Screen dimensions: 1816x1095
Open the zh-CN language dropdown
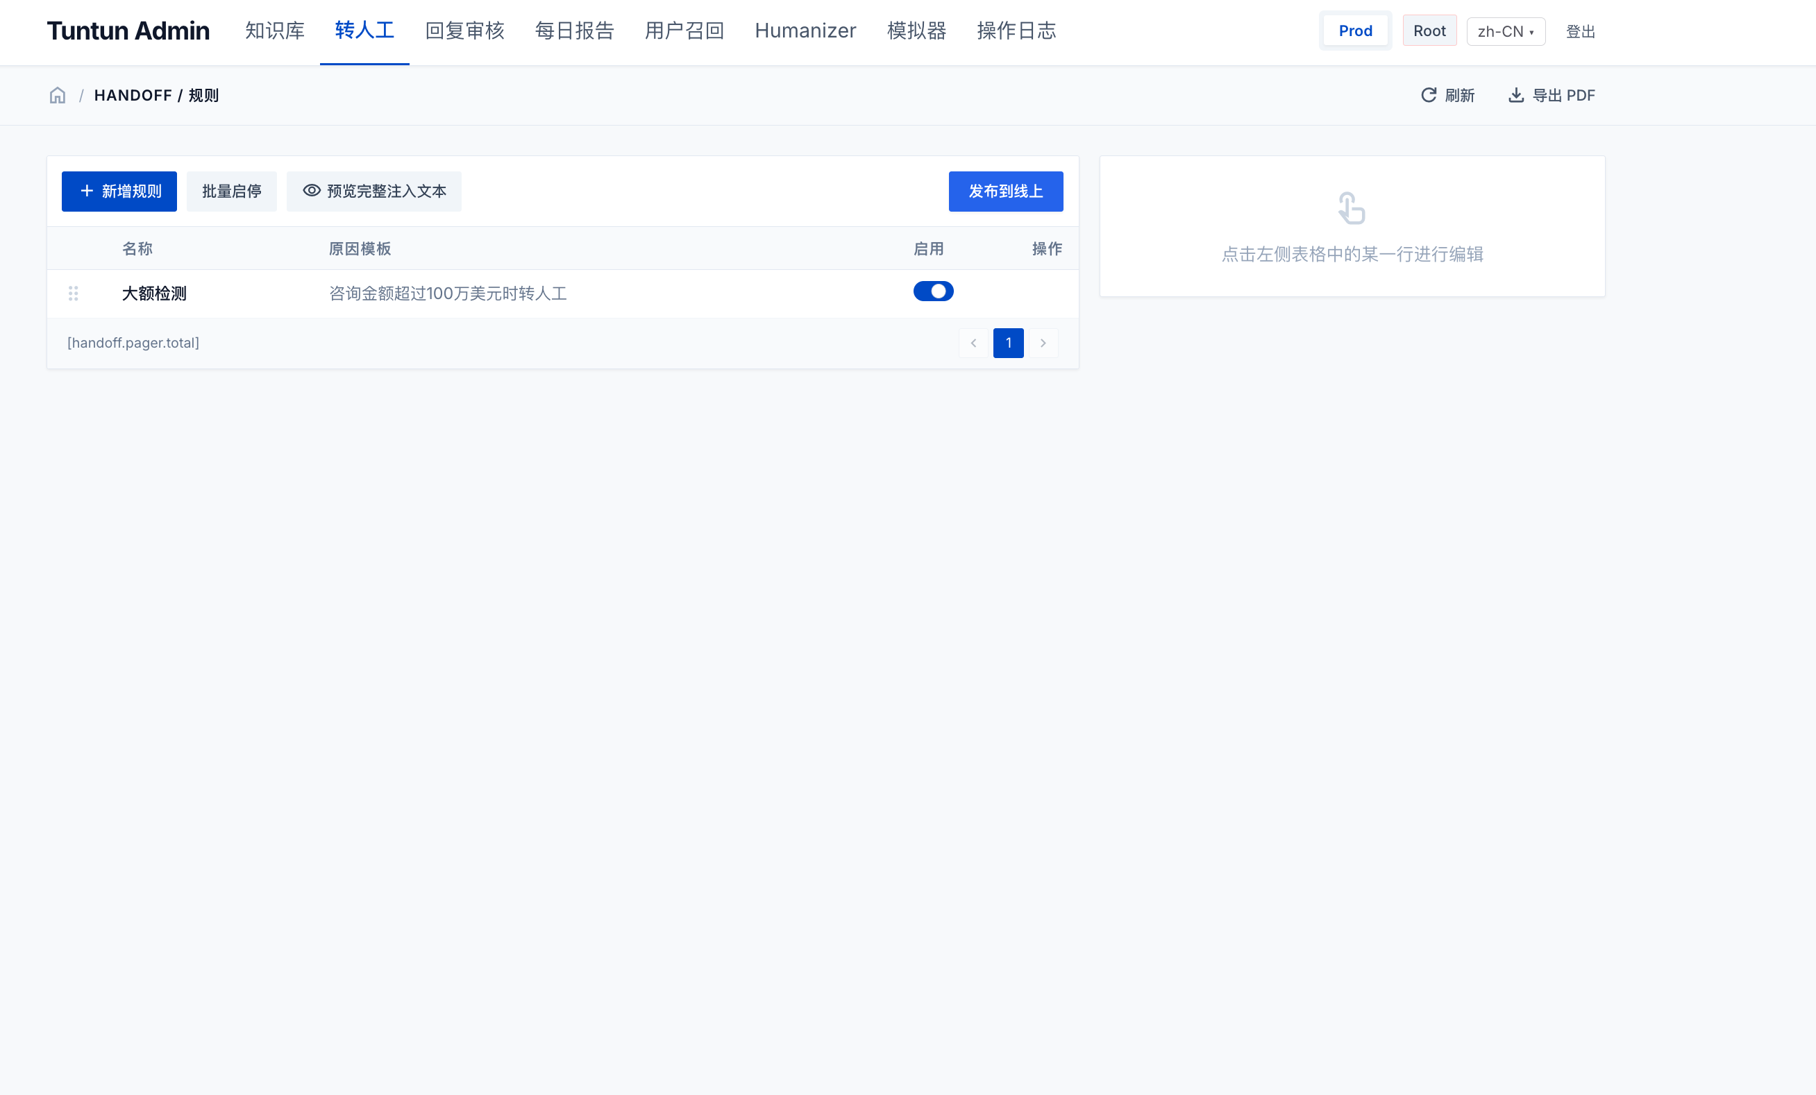click(1506, 31)
